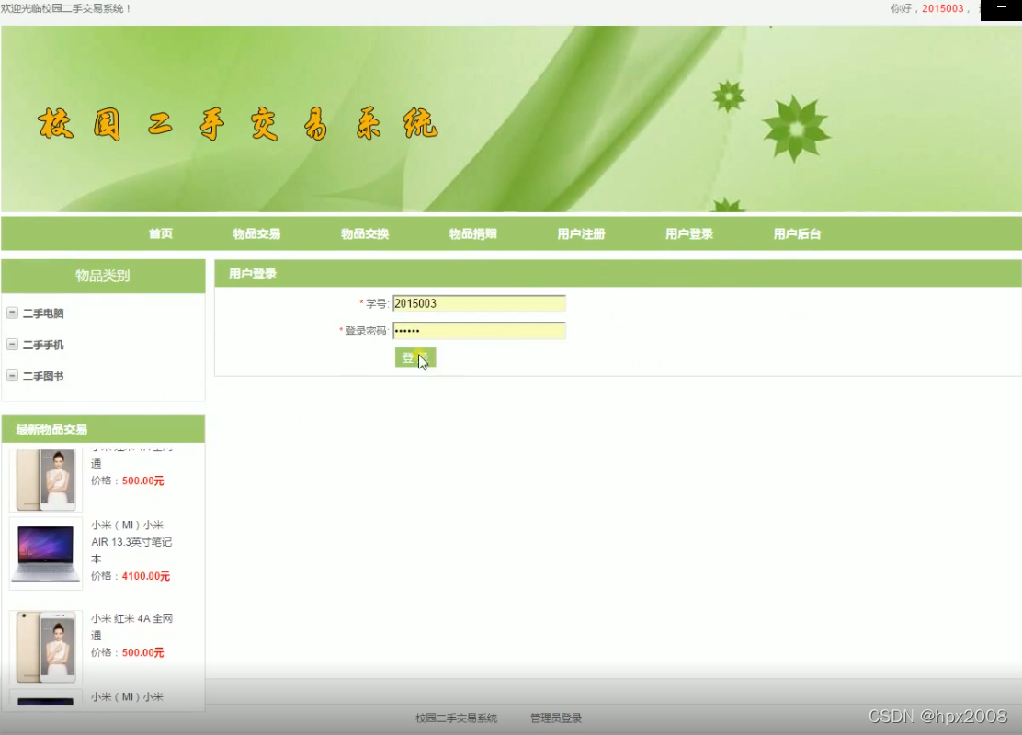Click the 登录密码 password field
Viewport: 1022px width, 735px height.
click(x=479, y=331)
